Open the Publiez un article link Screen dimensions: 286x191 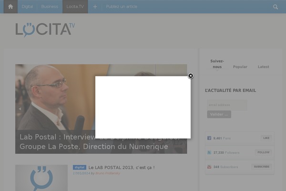122,7
